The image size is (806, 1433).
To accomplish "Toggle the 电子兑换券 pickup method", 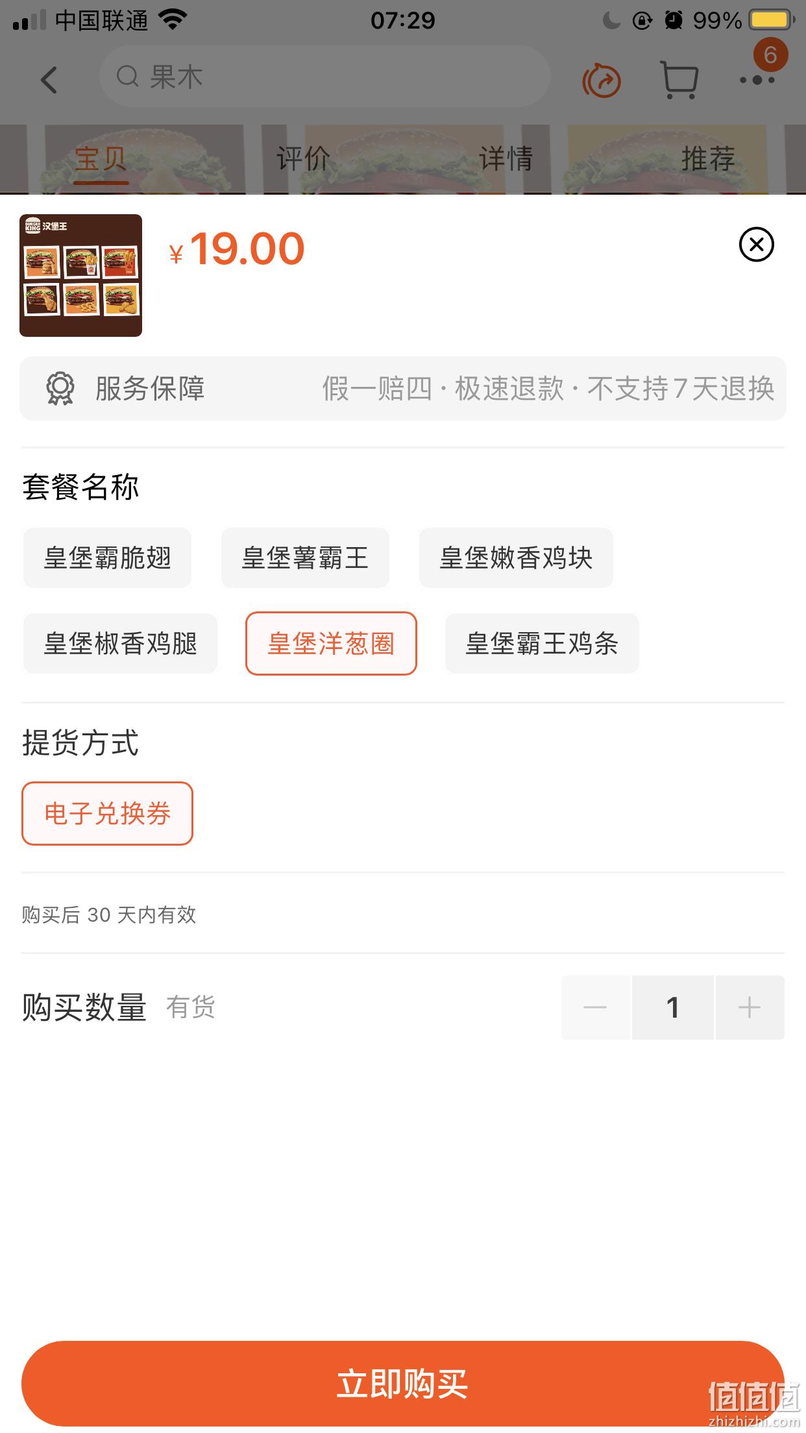I will click(x=107, y=813).
